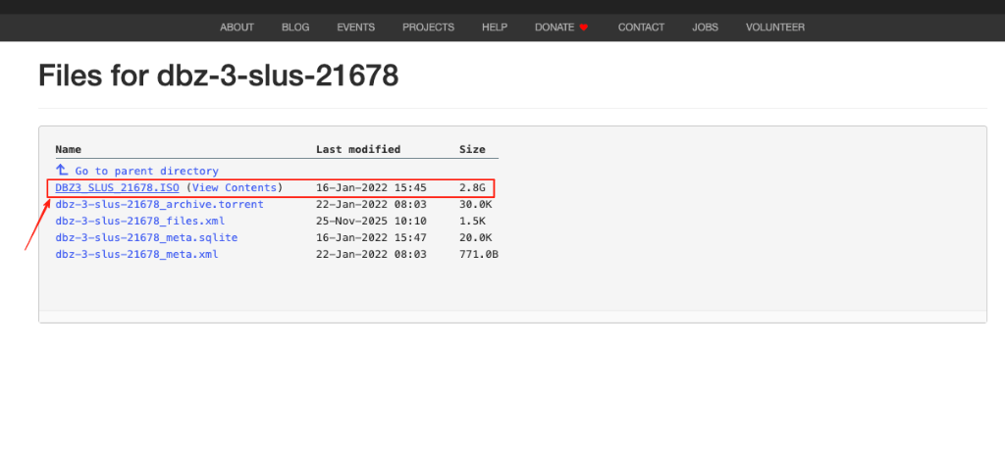This screenshot has height=450, width=1005.
Task: Open View Contents for the ISO
Action: pyautogui.click(x=235, y=187)
